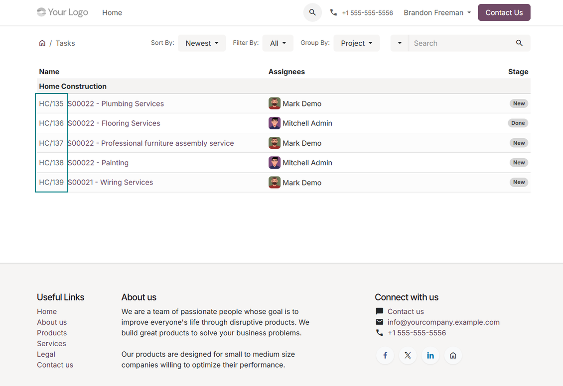Open S00022 - Plumbing Services task
This screenshot has width=563, height=386.
pyautogui.click(x=116, y=103)
